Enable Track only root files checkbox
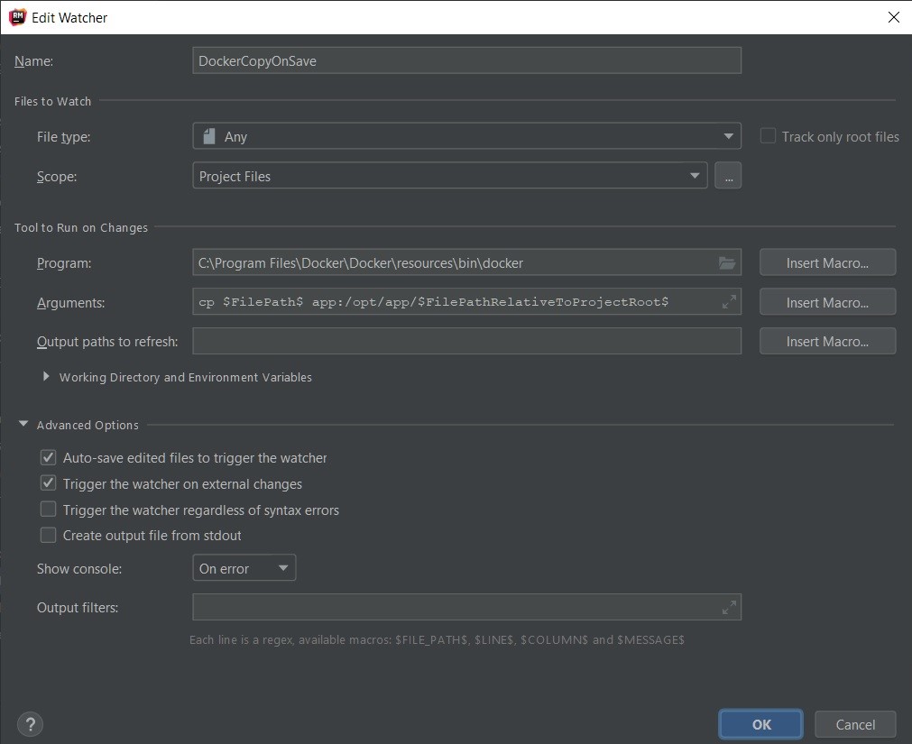 (768, 136)
